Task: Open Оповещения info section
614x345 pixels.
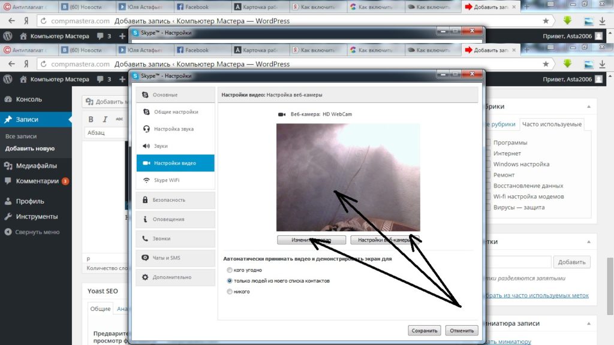Action: (x=176, y=219)
